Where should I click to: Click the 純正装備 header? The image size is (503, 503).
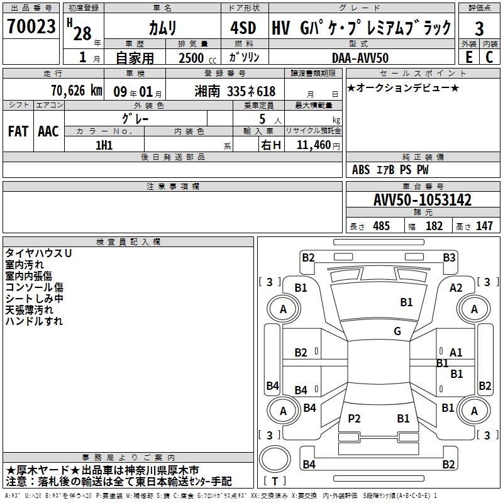[423, 157]
